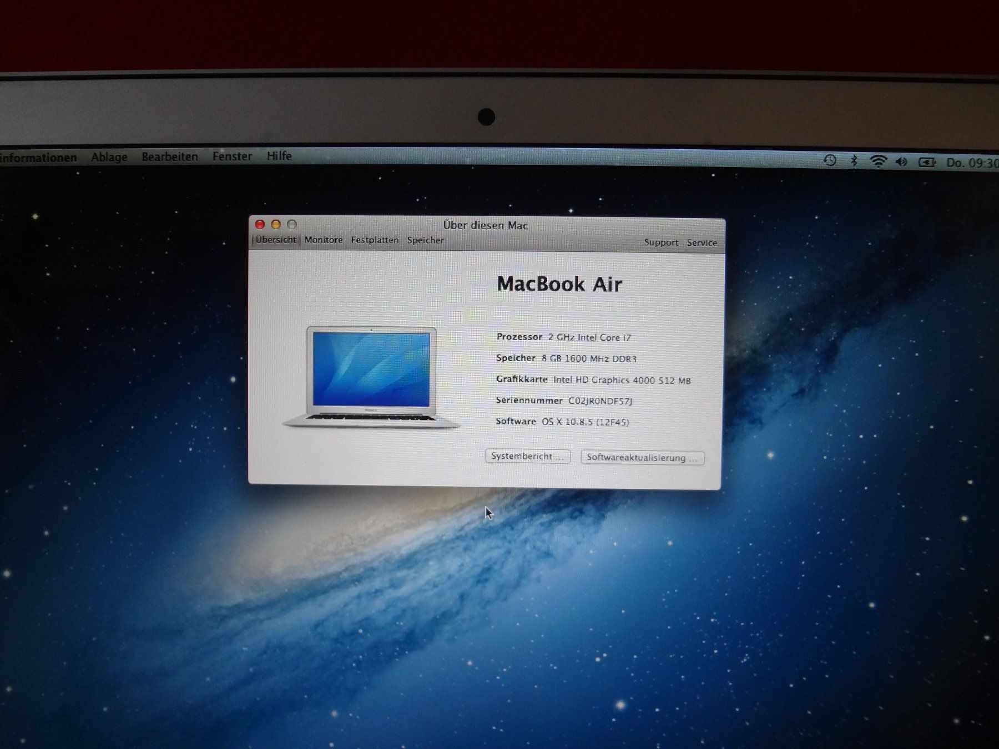Switch to the Monitore tab
The width and height of the screenshot is (999, 749).
(x=324, y=240)
